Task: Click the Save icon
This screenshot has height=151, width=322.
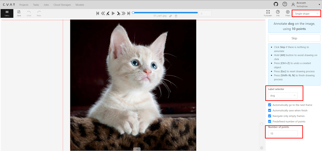Action: pyautogui.click(x=19, y=13)
